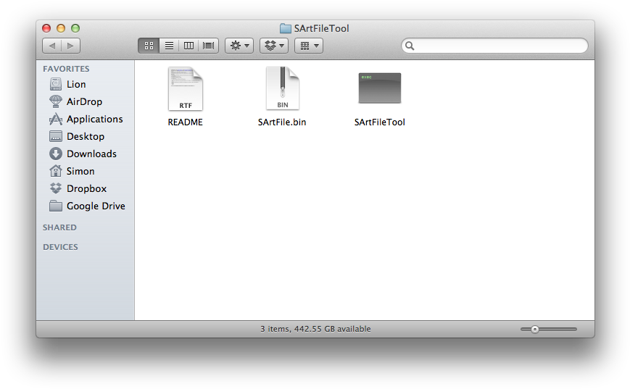Open the Dropbox toolbar dropdown

coord(274,46)
